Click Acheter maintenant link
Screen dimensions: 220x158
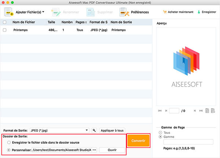point(180,12)
